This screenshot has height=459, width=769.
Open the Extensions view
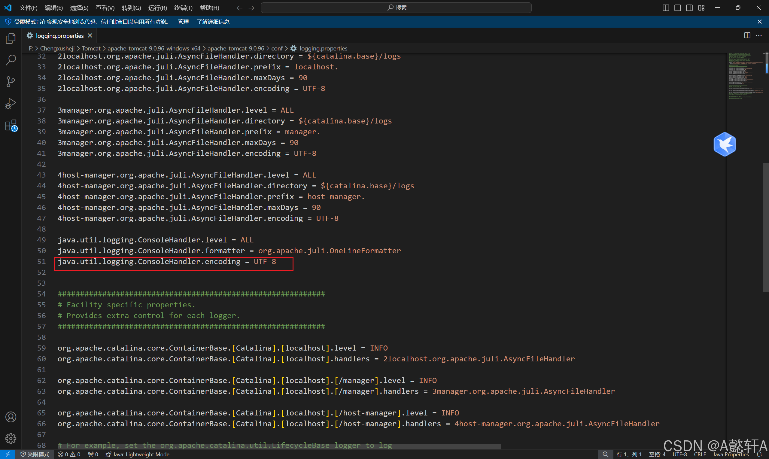point(11,126)
